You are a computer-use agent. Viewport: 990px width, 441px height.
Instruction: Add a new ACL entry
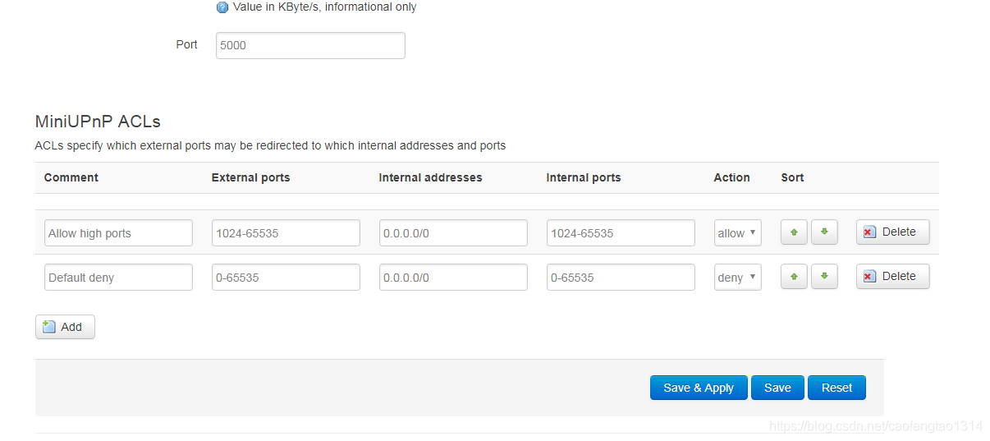65,327
